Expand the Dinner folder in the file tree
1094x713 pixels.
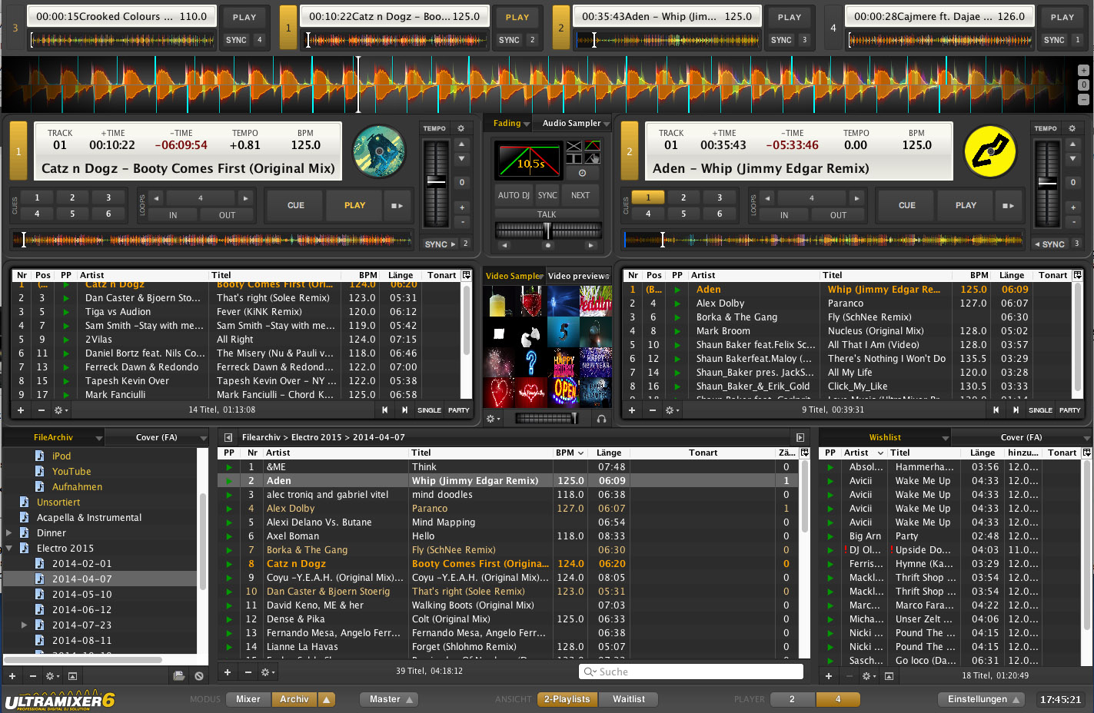9,532
